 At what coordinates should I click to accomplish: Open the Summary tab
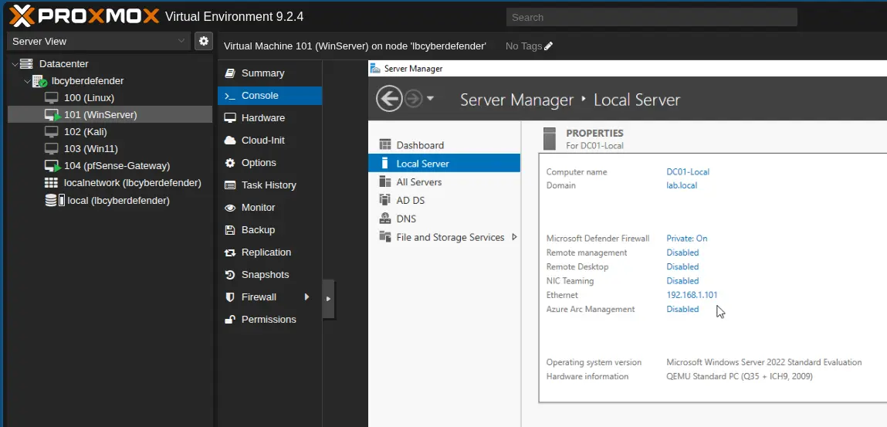[270, 73]
